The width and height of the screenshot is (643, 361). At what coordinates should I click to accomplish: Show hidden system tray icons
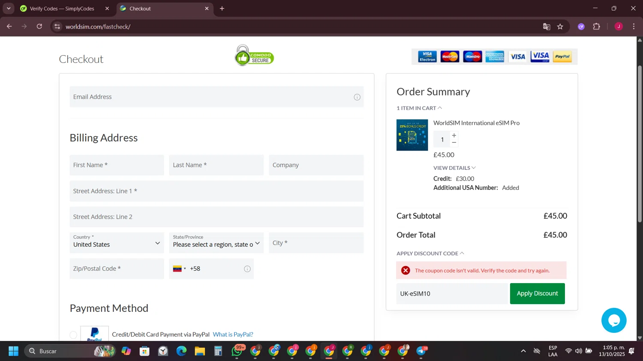click(x=523, y=351)
